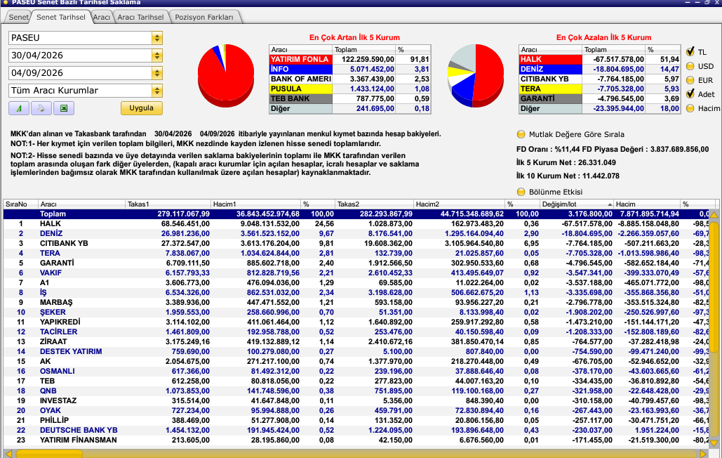Sort by the Değişim/lot column header

(577, 204)
